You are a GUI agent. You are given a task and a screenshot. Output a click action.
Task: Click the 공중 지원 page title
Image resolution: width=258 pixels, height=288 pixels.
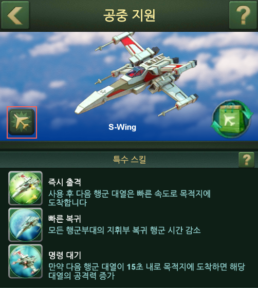tap(130, 15)
